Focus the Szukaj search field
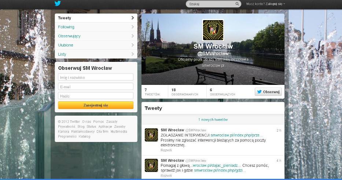 click(213, 4)
